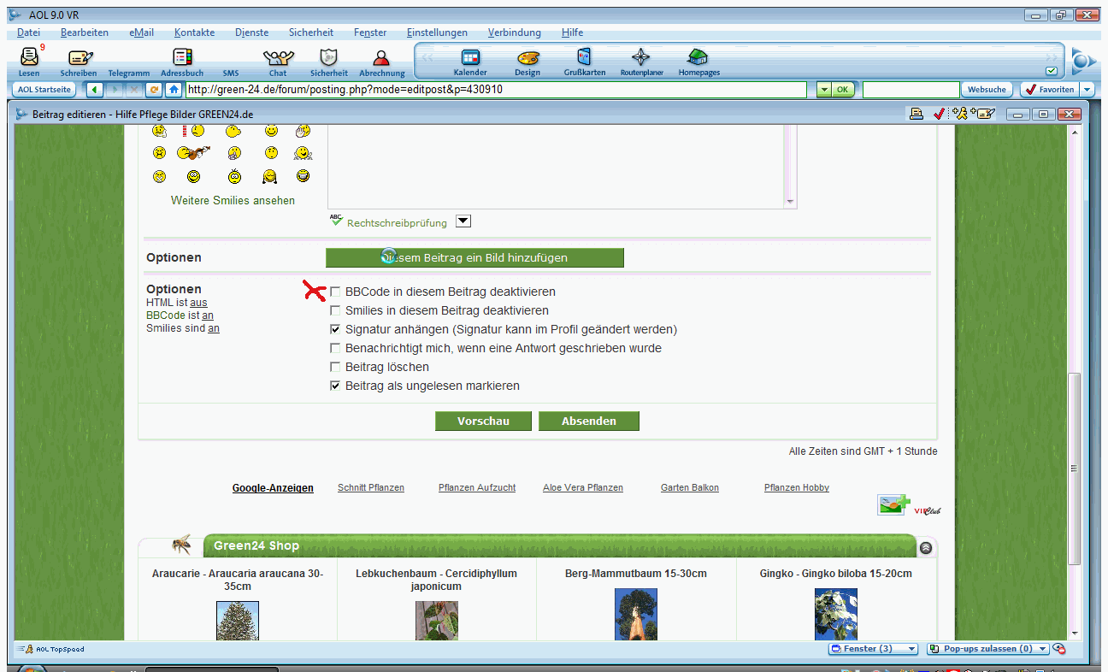Click the Grußkarten icon
The image size is (1108, 672).
pos(584,58)
